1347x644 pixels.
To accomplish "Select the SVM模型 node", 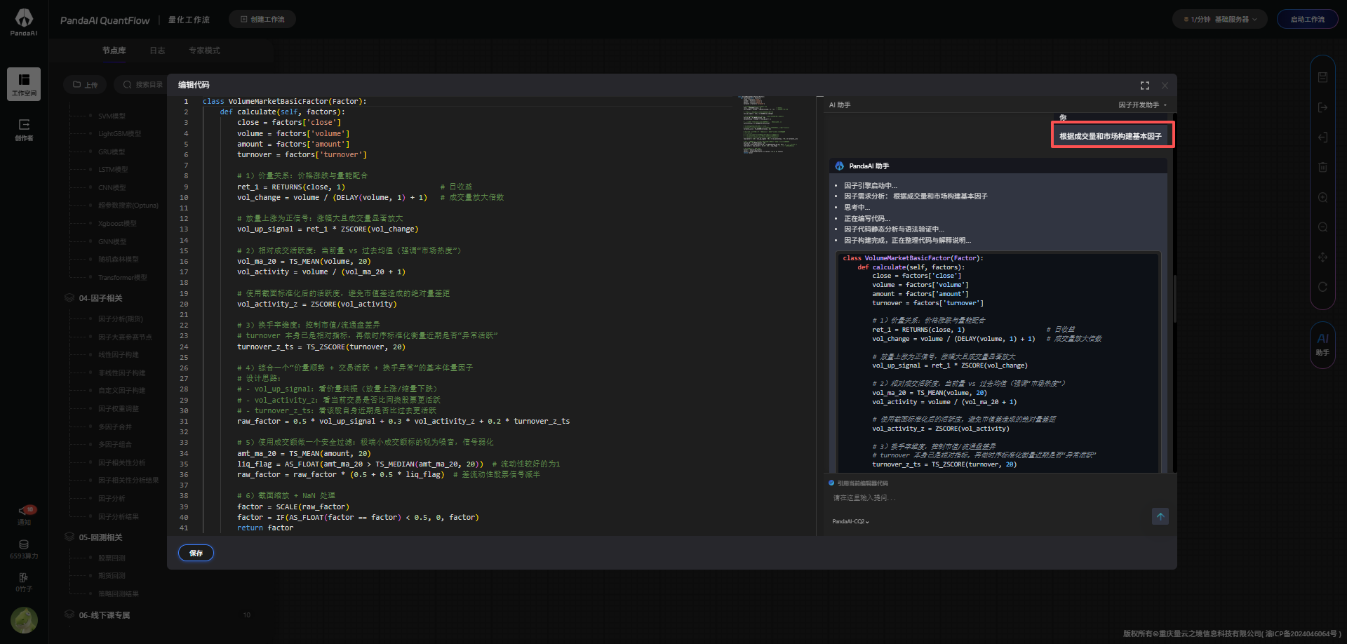I will click(112, 116).
